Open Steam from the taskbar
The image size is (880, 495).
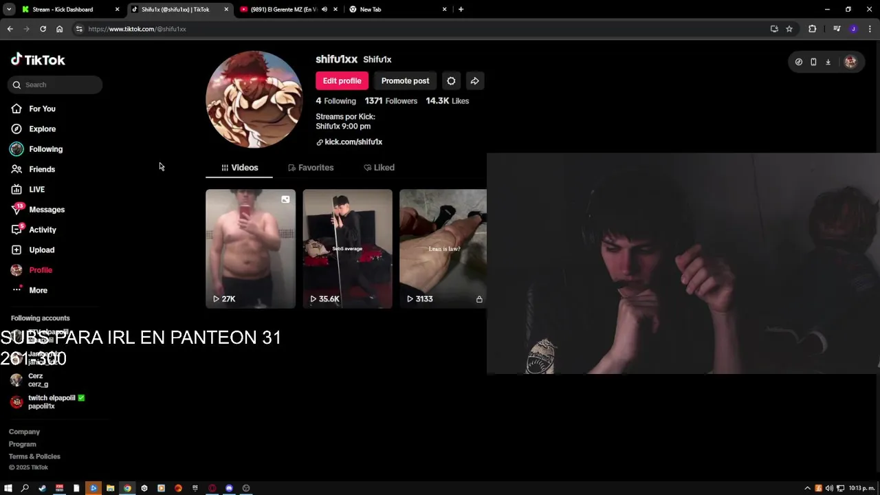(x=42, y=488)
